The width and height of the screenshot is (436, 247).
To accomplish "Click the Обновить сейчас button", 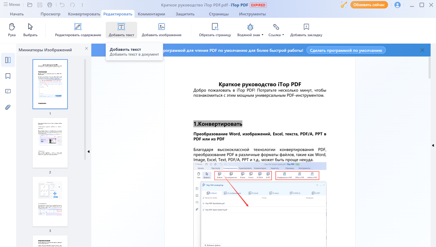I will pyautogui.click(x=369, y=5).
